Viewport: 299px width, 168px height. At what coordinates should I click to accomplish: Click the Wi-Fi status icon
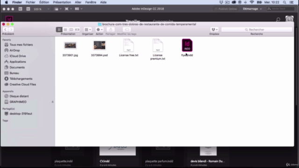252,2
